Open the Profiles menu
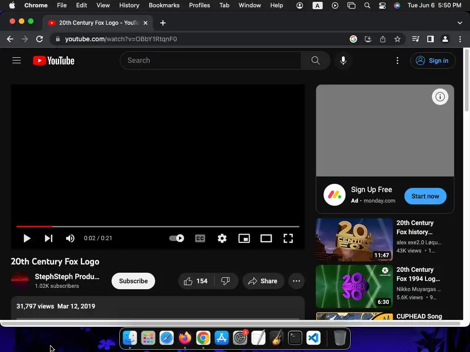The height and width of the screenshot is (352, 470). [x=199, y=5]
